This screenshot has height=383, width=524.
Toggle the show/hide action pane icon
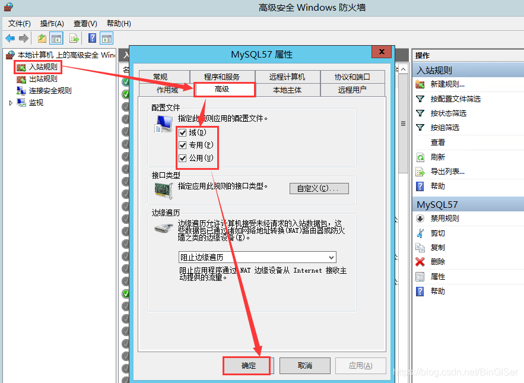pyautogui.click(x=107, y=38)
